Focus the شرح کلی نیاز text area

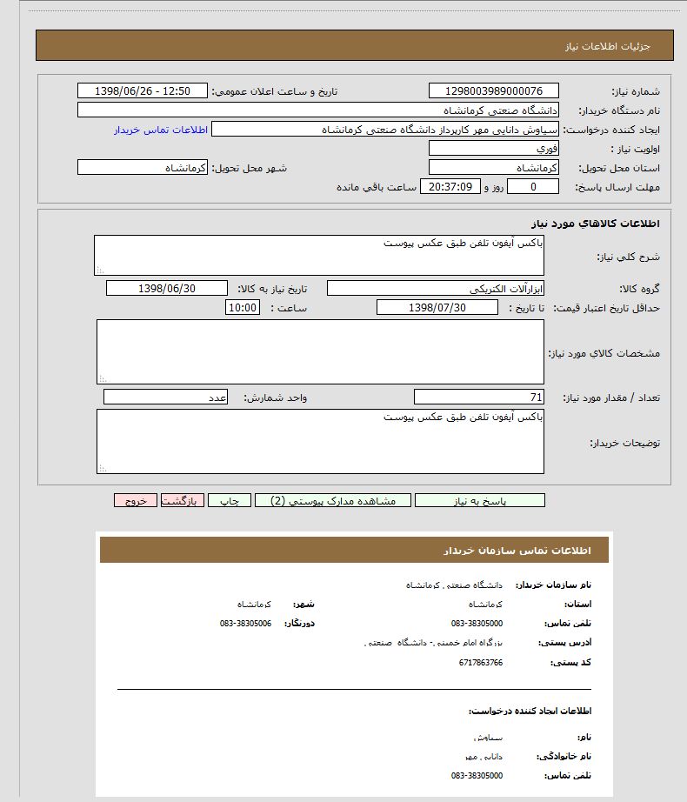click(x=319, y=255)
